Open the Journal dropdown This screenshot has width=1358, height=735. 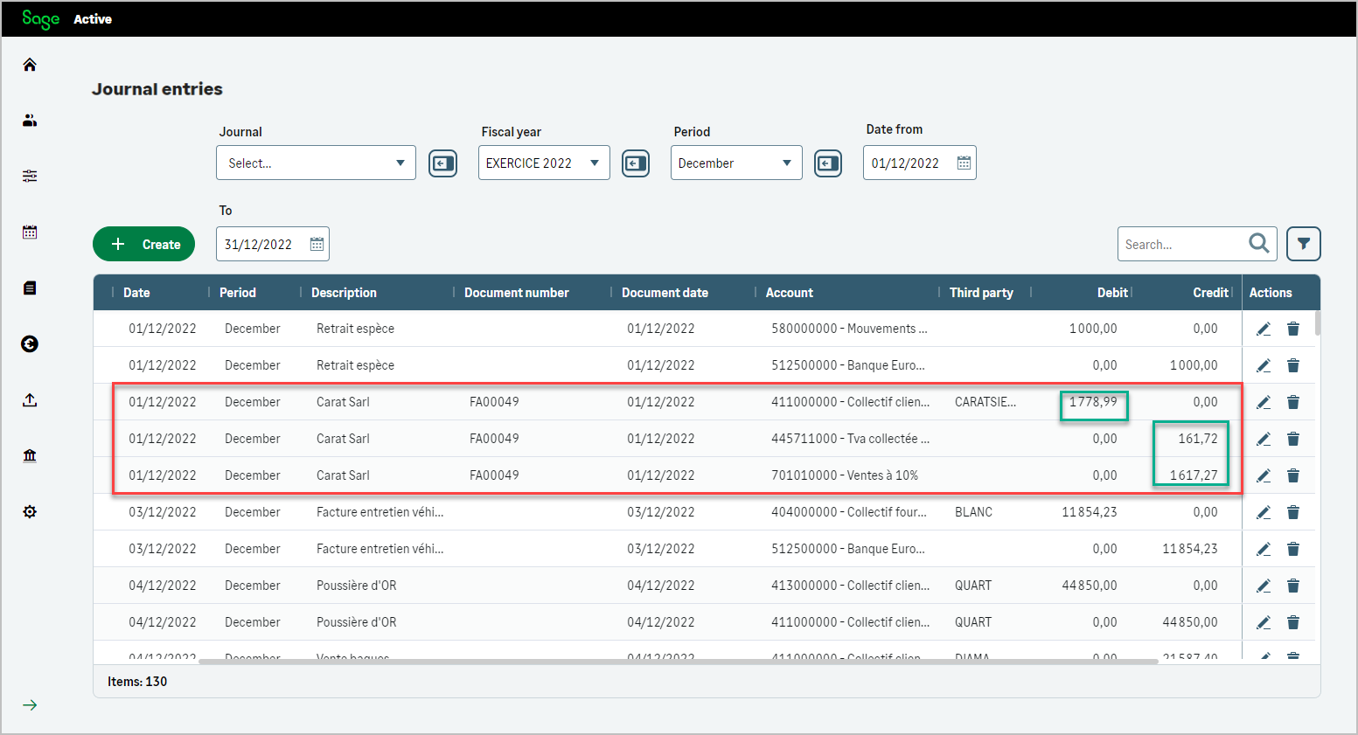(x=316, y=163)
